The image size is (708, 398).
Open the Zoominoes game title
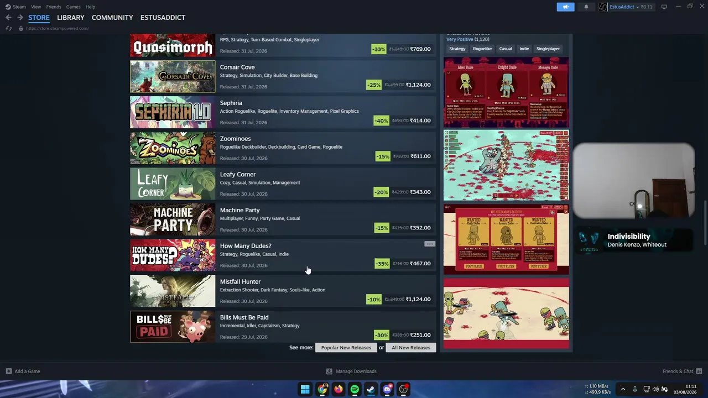tap(235, 139)
